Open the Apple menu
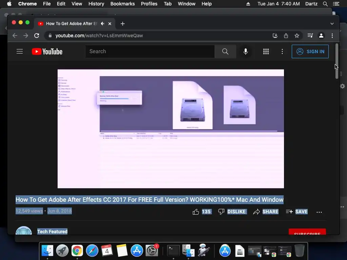 click(x=9, y=4)
